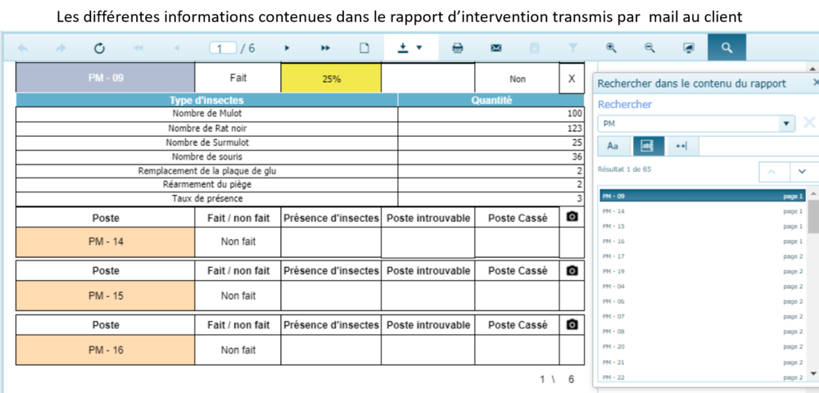The height and width of the screenshot is (393, 819).
Task: Zoom in with the magnifier plus icon
Action: (x=611, y=47)
